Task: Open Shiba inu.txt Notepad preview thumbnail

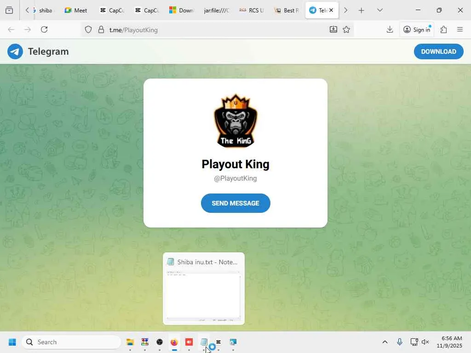Action: pyautogui.click(x=204, y=289)
